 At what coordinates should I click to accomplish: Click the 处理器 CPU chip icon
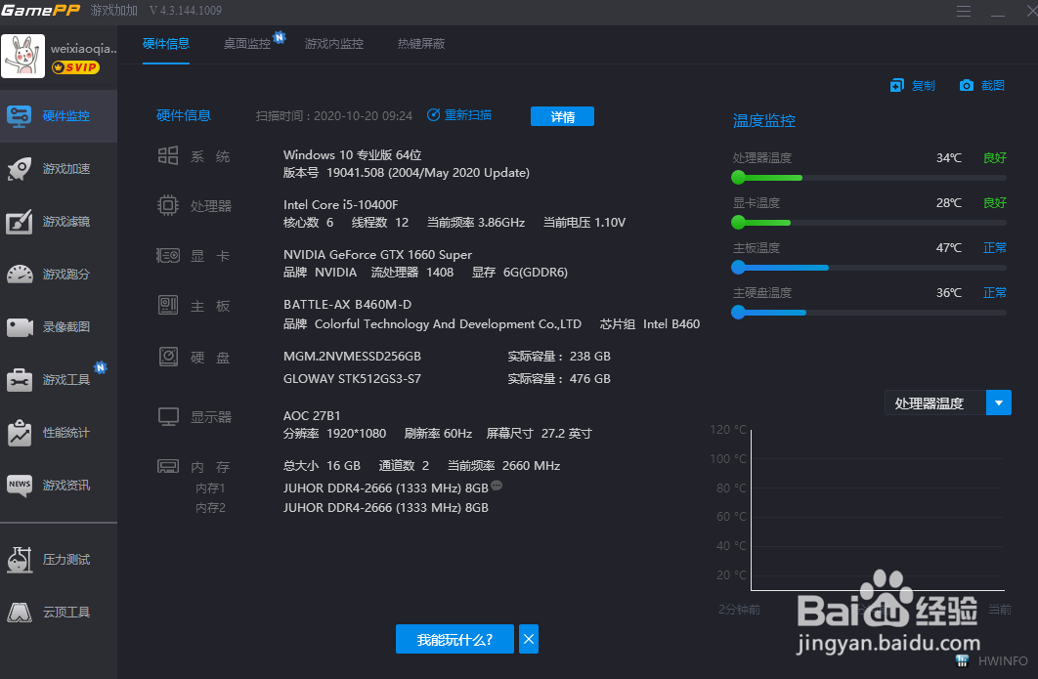click(x=167, y=205)
